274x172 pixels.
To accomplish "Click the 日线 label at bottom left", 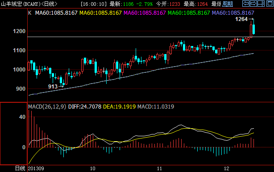I will tap(20, 168).
